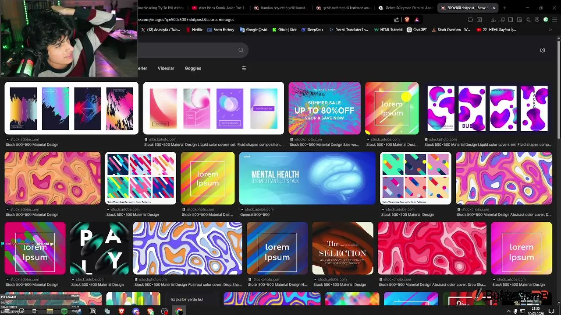Image resolution: width=561 pixels, height=315 pixels.
Task: Open The Selection image result
Action: [x=342, y=248]
